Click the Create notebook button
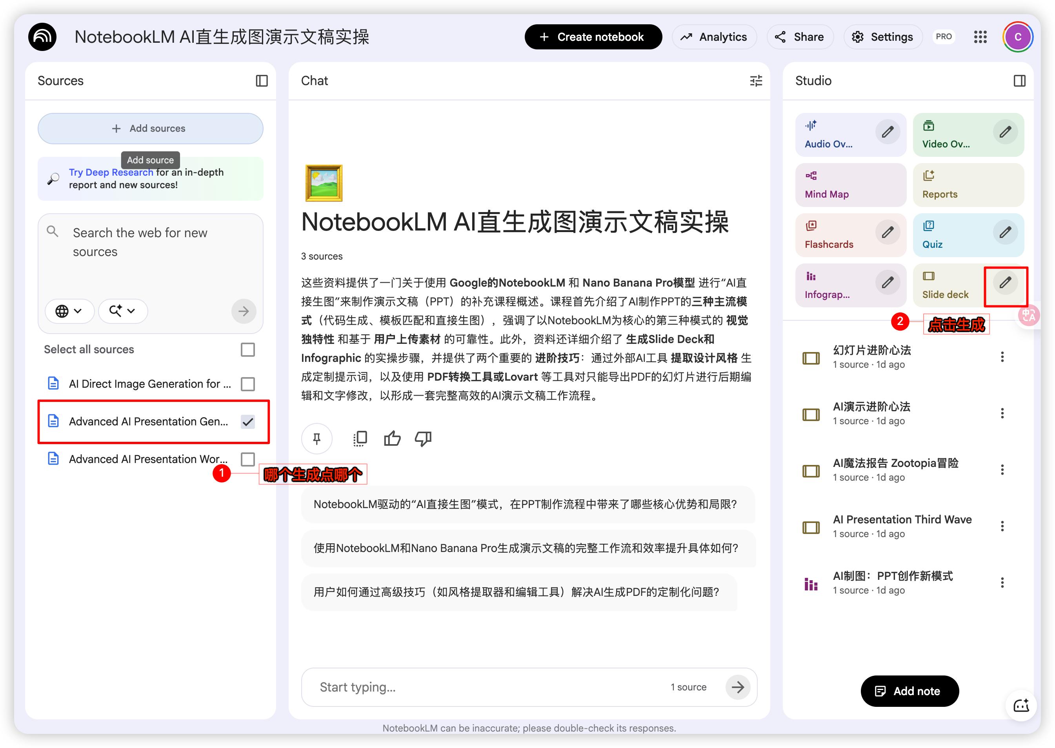Screen dimensions: 1055x748 coord(593,37)
